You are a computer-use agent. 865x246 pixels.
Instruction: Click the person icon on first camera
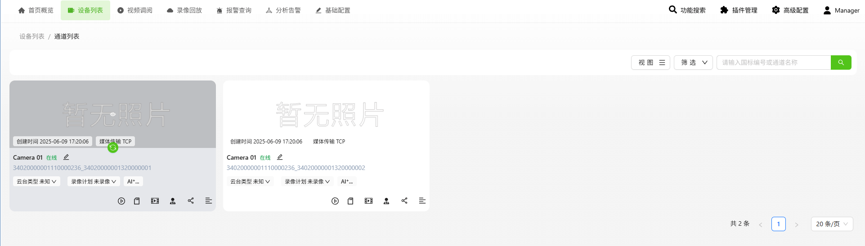[173, 201]
